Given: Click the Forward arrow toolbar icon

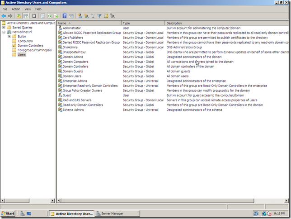Looking at the screenshot, I should tap(10, 16).
